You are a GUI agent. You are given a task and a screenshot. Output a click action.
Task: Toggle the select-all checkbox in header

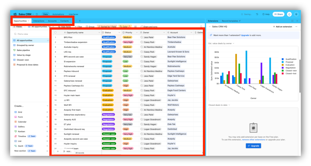coord(55,32)
